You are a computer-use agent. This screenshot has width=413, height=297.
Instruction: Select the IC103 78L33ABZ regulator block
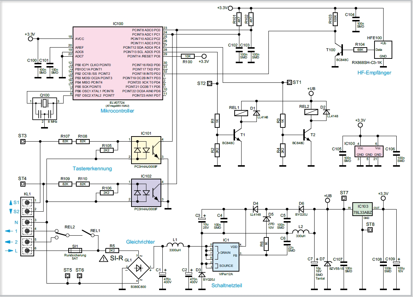click(363, 209)
